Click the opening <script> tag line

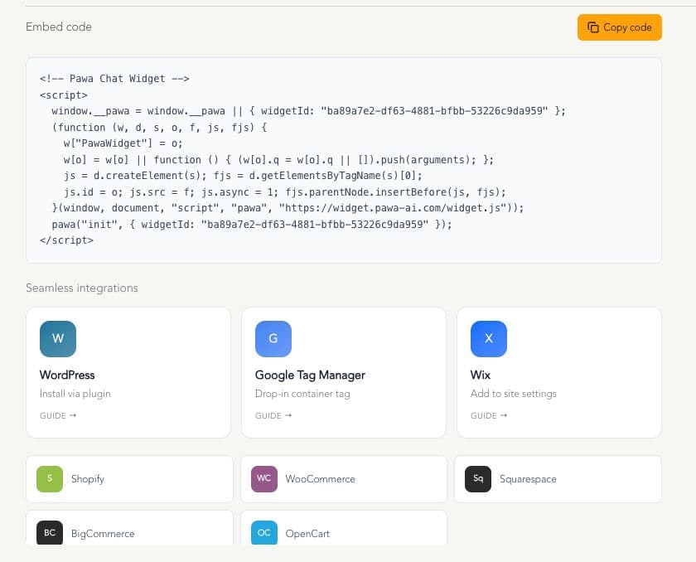click(64, 95)
